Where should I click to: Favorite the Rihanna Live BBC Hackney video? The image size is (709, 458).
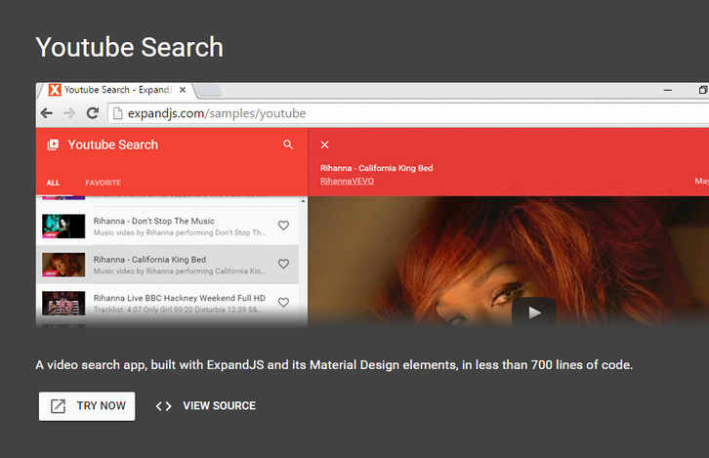pyautogui.click(x=283, y=303)
